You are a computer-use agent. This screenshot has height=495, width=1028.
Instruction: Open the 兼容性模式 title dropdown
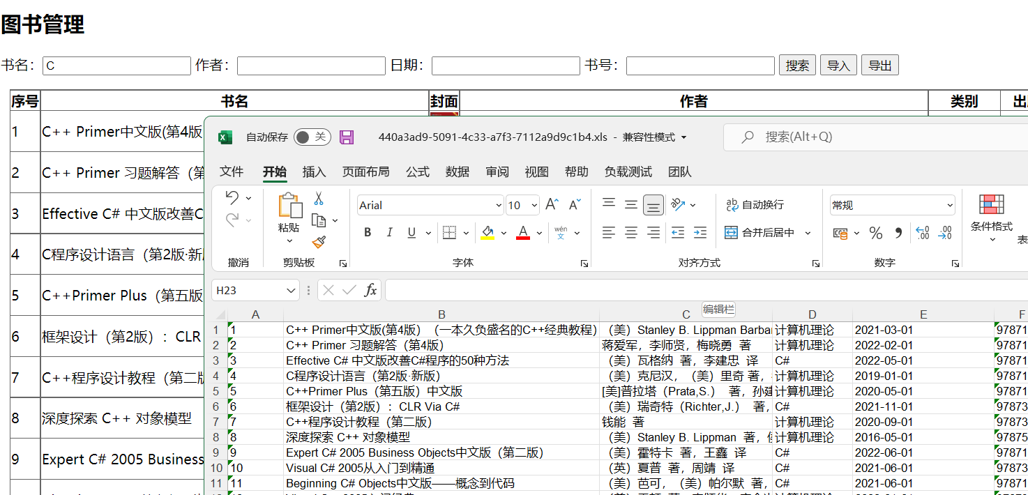pyautogui.click(x=683, y=137)
